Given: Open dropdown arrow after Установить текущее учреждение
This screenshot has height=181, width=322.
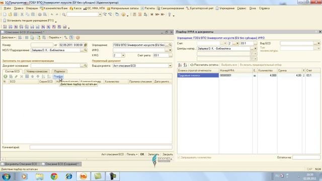Looking at the screenshot, I should (x=56, y=21).
